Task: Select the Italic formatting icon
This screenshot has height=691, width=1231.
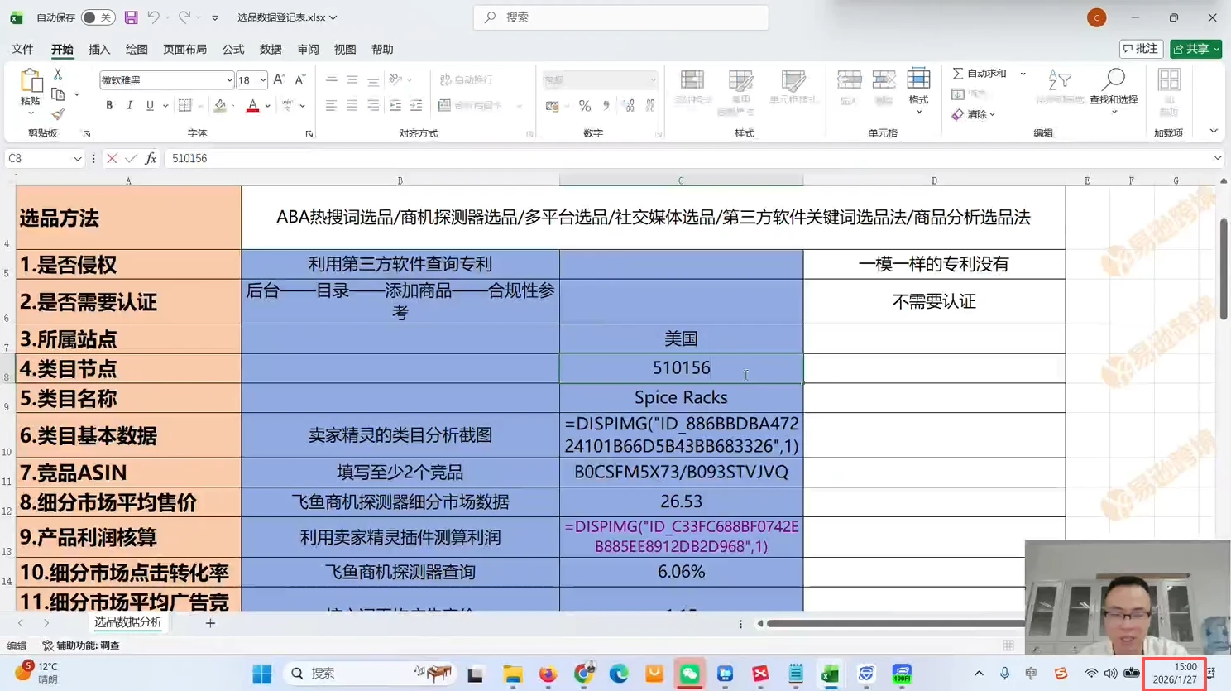Action: 128,105
